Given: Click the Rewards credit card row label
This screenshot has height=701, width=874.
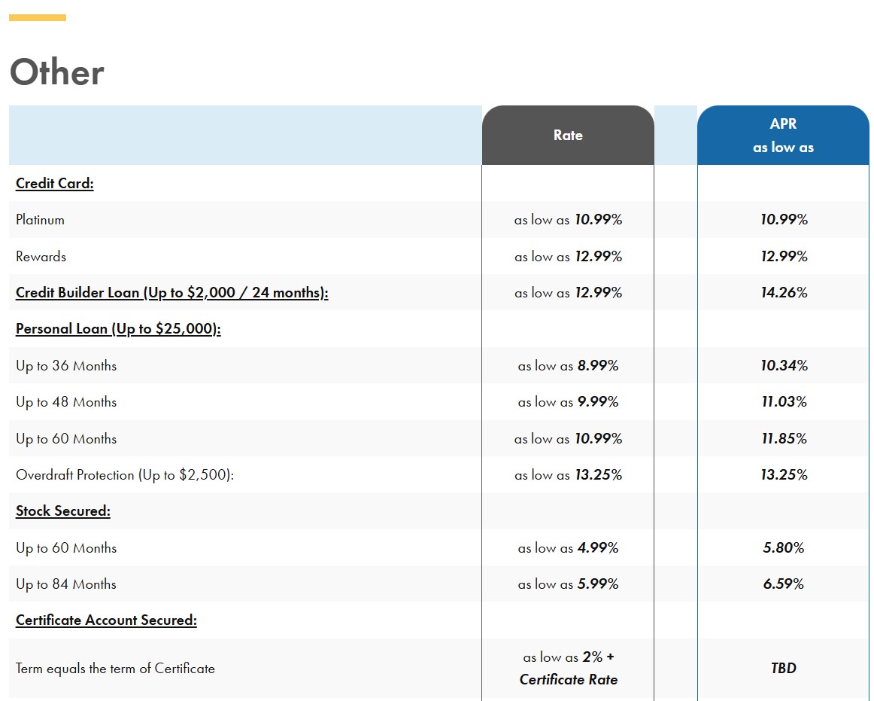Looking at the screenshot, I should [x=41, y=257].
